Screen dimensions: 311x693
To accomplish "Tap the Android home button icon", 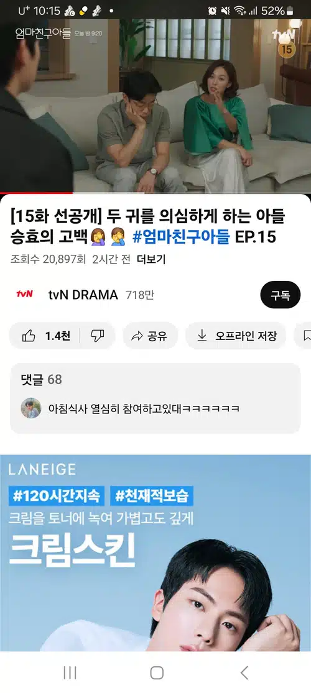I will (x=157, y=673).
